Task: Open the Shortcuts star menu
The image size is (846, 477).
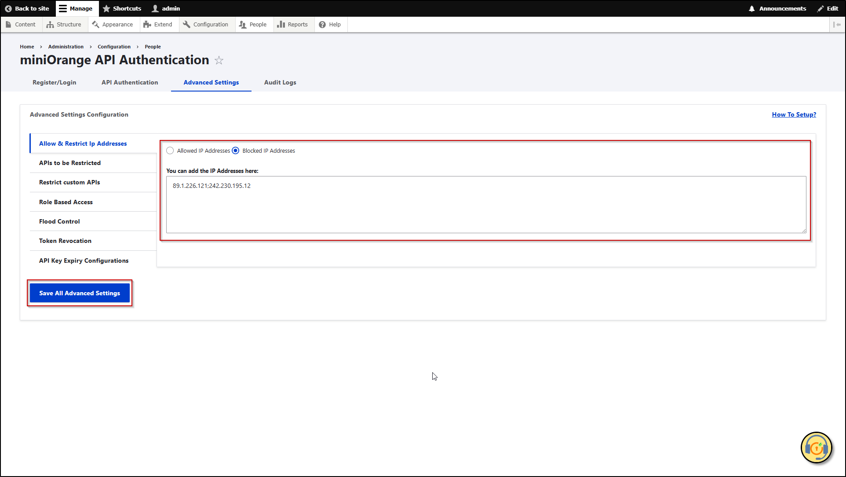Action: point(122,8)
